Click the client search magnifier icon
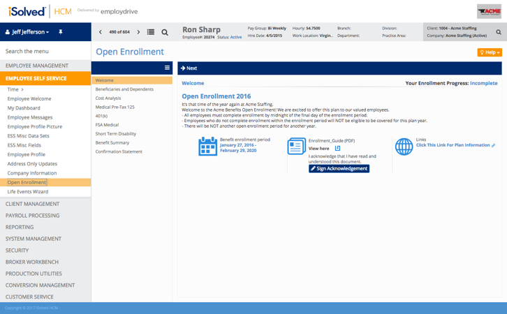 pos(498,32)
